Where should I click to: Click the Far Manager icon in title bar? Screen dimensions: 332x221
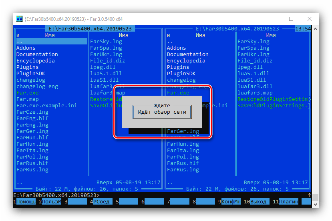[x=19, y=19]
